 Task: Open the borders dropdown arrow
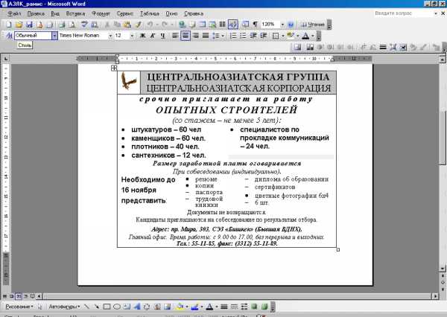pos(283,36)
